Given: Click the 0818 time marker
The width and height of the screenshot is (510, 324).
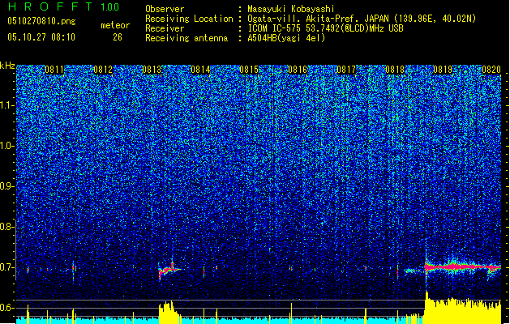Looking at the screenshot, I should click(x=395, y=70).
